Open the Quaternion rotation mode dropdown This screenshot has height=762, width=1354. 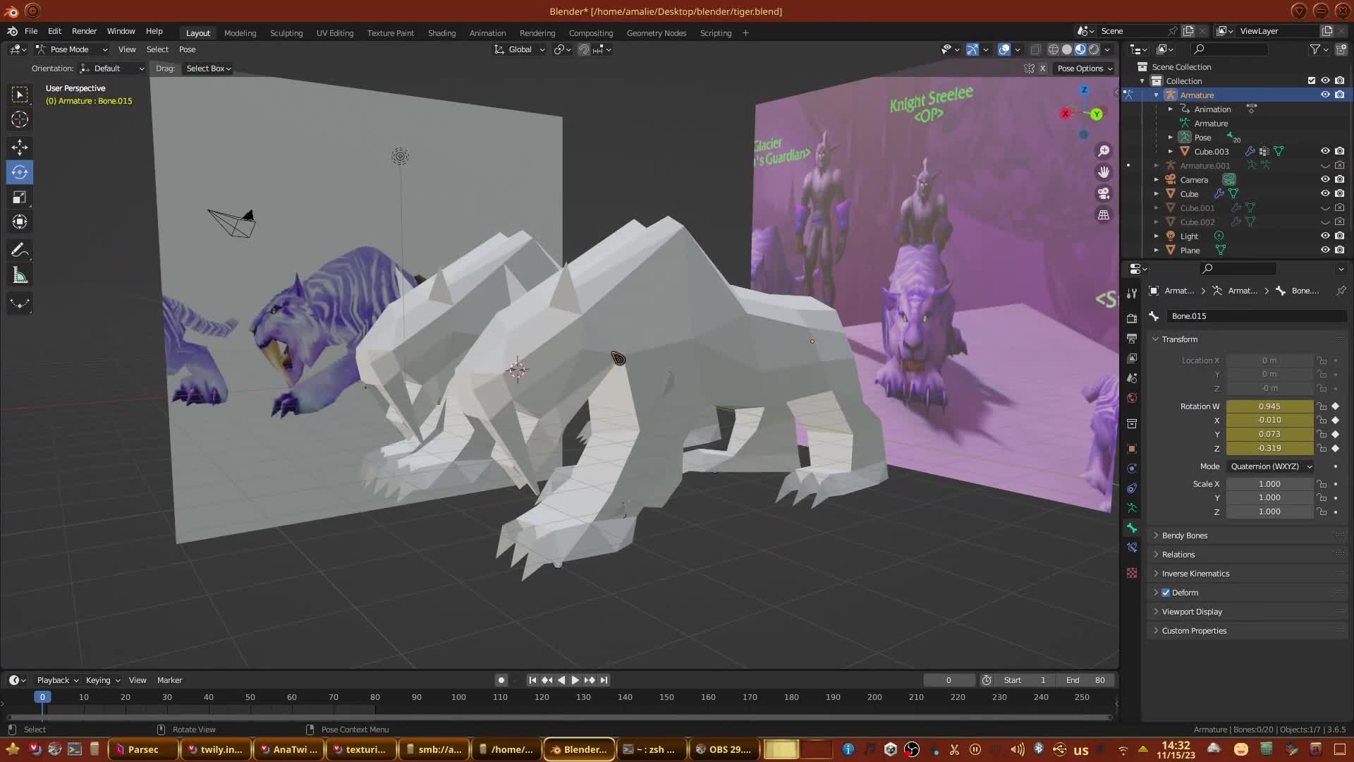pos(1271,466)
